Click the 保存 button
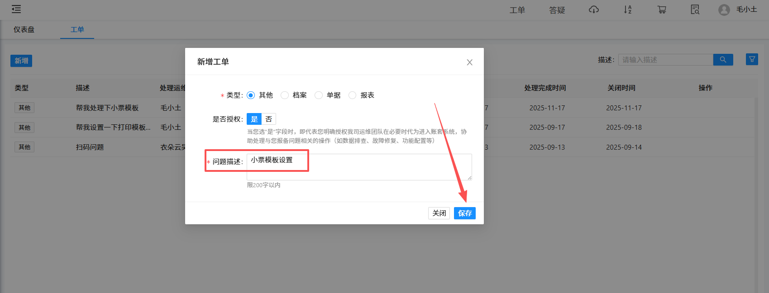This screenshot has height=293, width=769. click(x=464, y=213)
